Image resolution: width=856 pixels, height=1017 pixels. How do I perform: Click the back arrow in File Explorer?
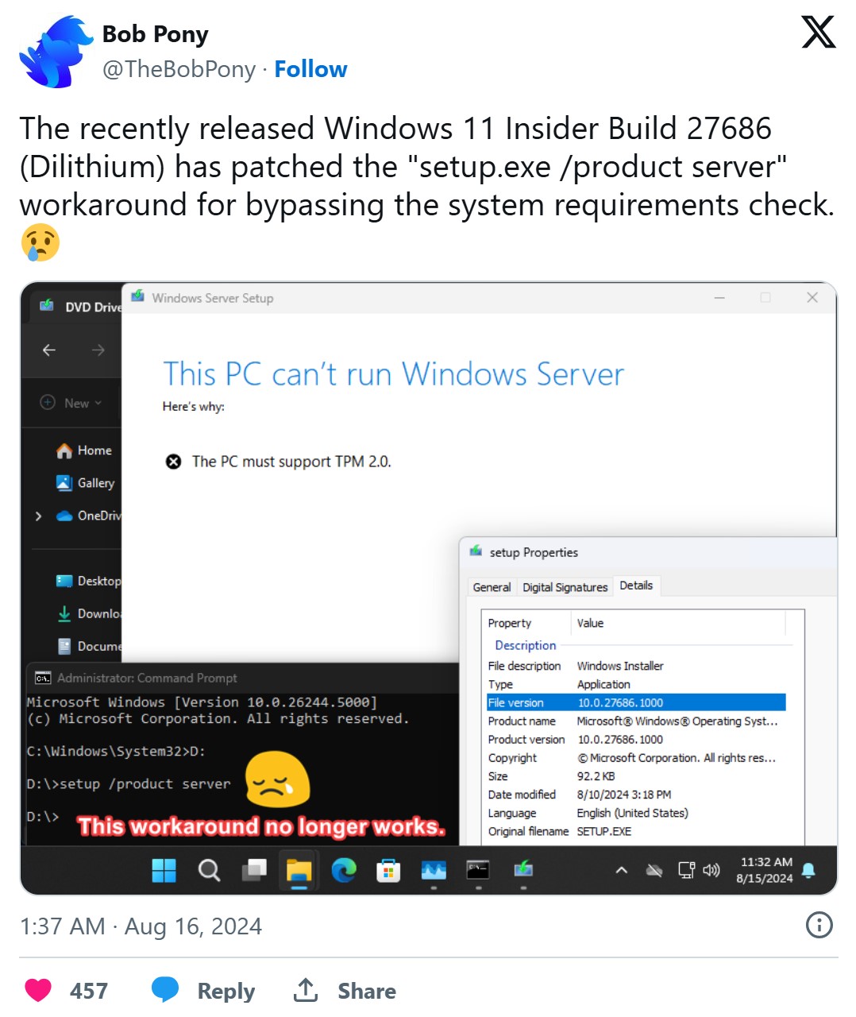pos(48,350)
